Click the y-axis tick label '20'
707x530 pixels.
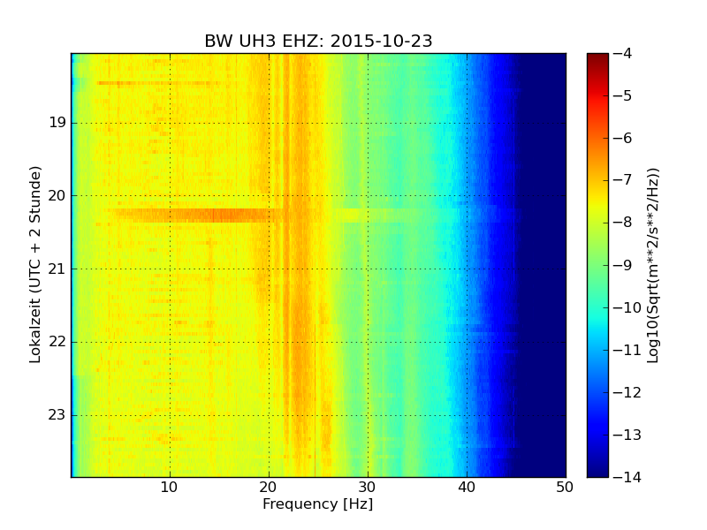pos(57,195)
